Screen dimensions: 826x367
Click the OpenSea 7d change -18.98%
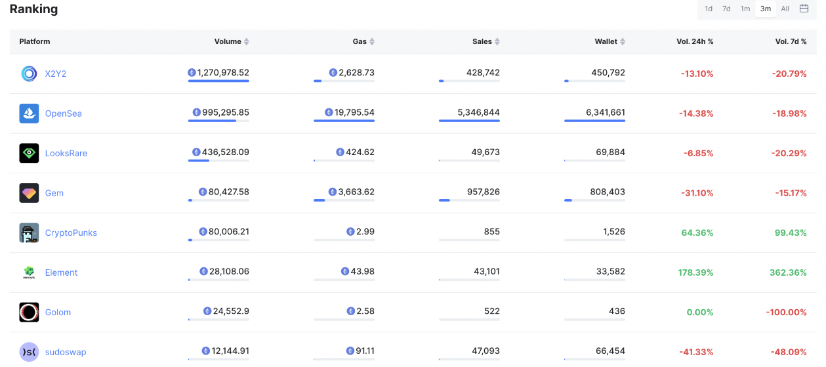pyautogui.click(x=789, y=114)
